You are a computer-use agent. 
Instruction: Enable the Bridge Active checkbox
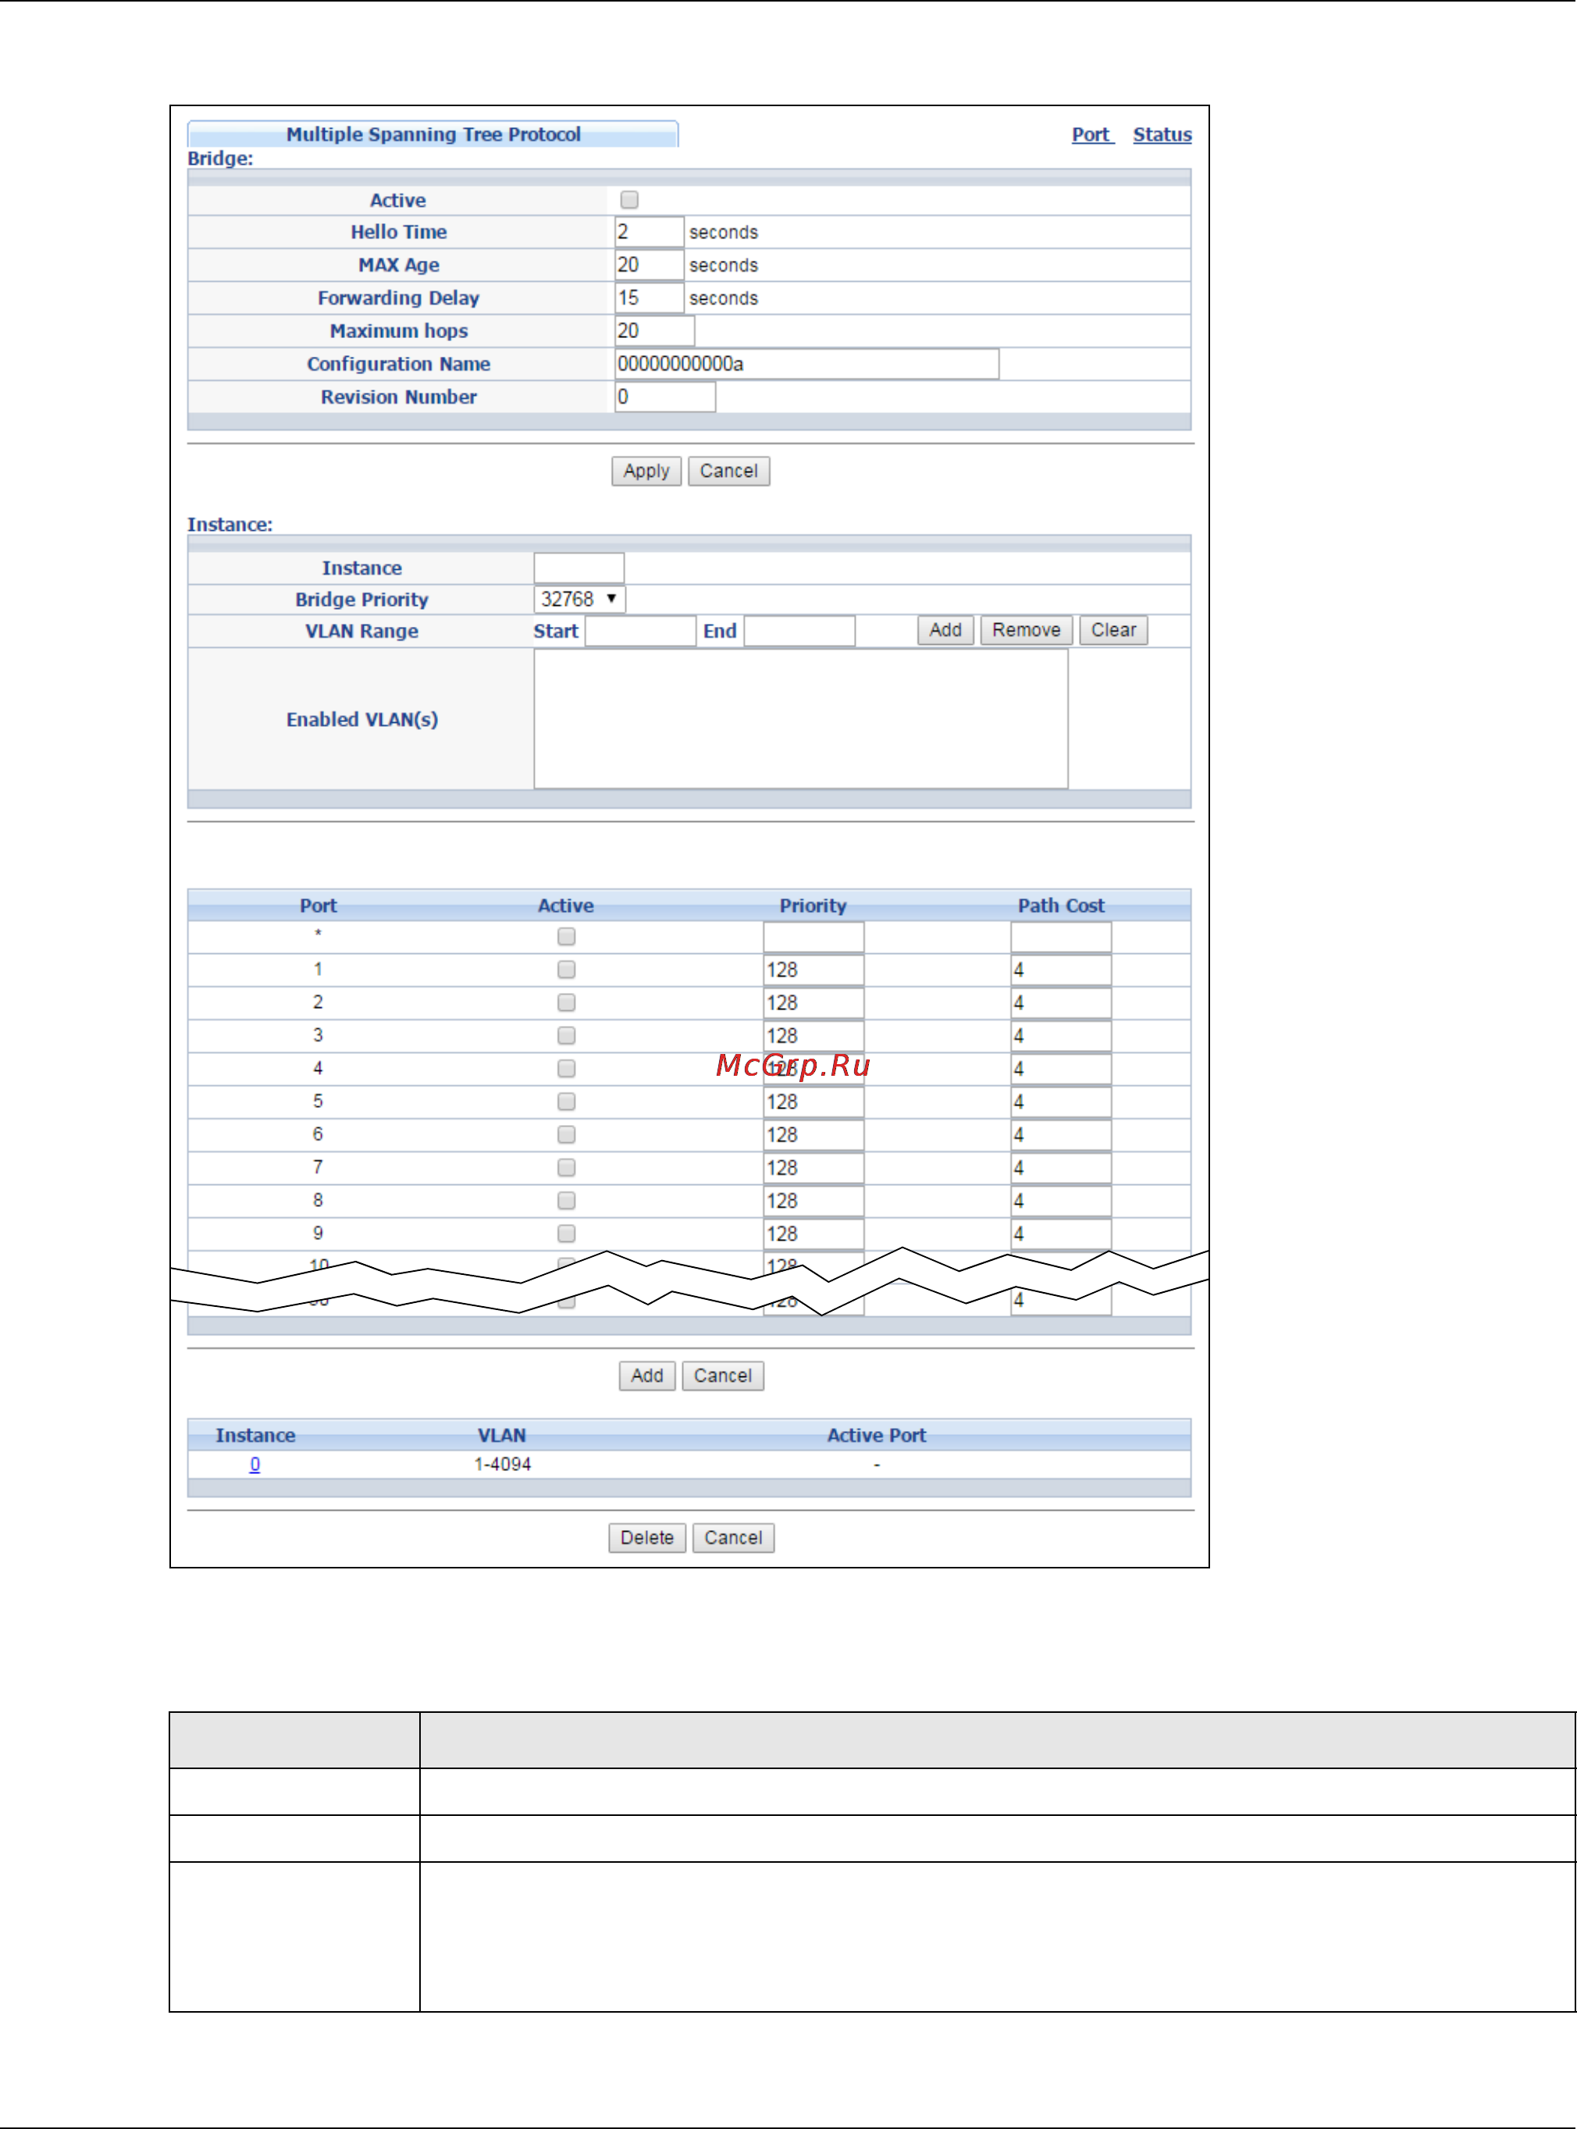click(x=629, y=200)
